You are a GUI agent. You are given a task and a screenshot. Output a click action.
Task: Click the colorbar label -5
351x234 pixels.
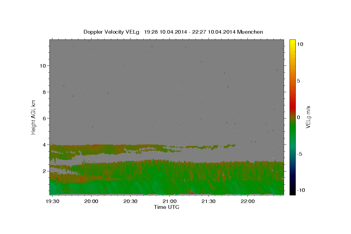coord(300,154)
